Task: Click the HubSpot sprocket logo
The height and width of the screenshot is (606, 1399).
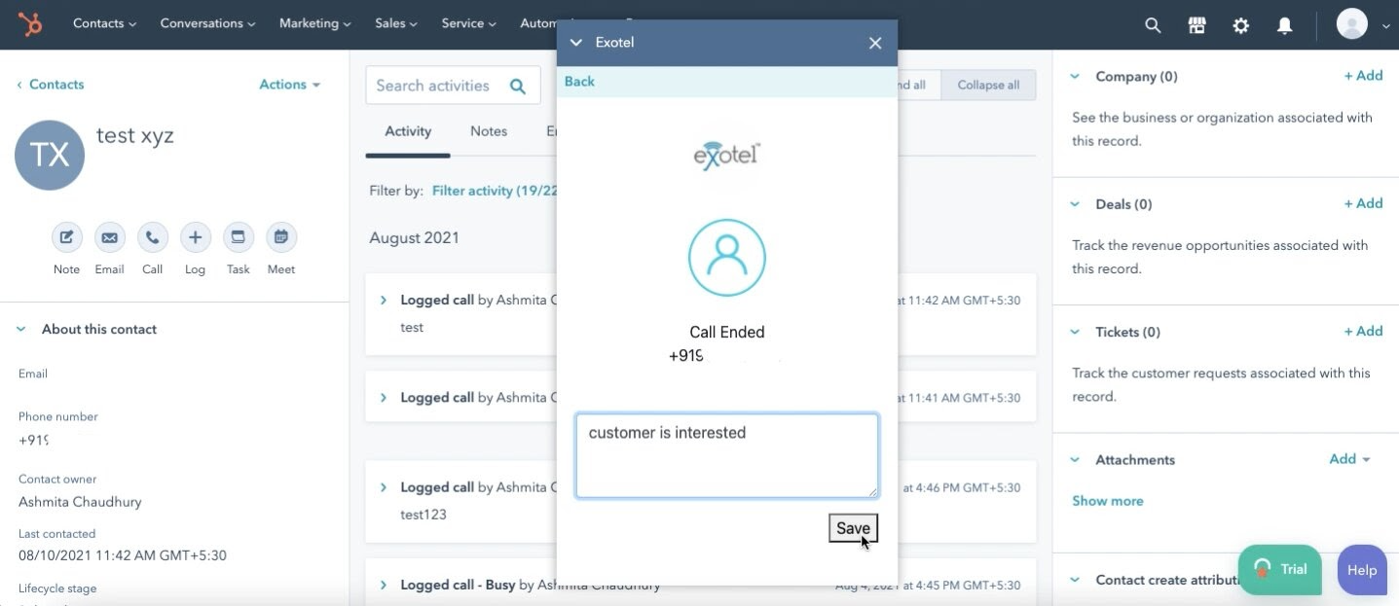Action: (29, 23)
